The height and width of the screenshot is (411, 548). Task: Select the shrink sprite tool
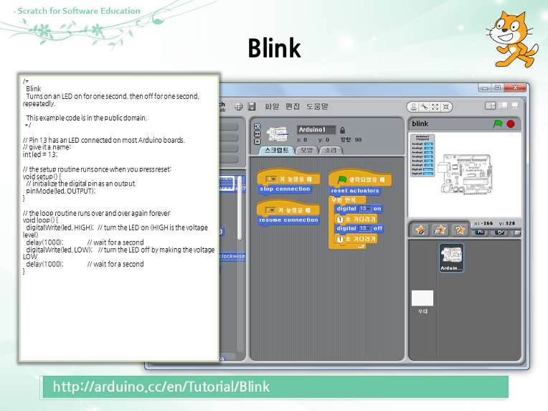click(446, 107)
